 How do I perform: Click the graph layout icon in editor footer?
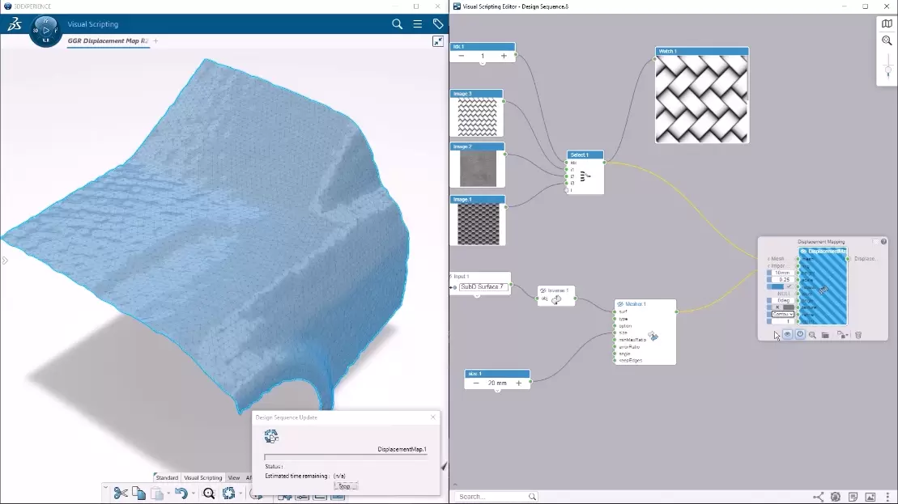point(818,497)
